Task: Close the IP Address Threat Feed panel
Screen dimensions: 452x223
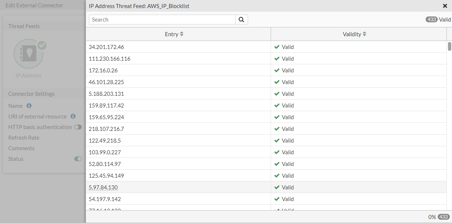Action: pos(445,6)
